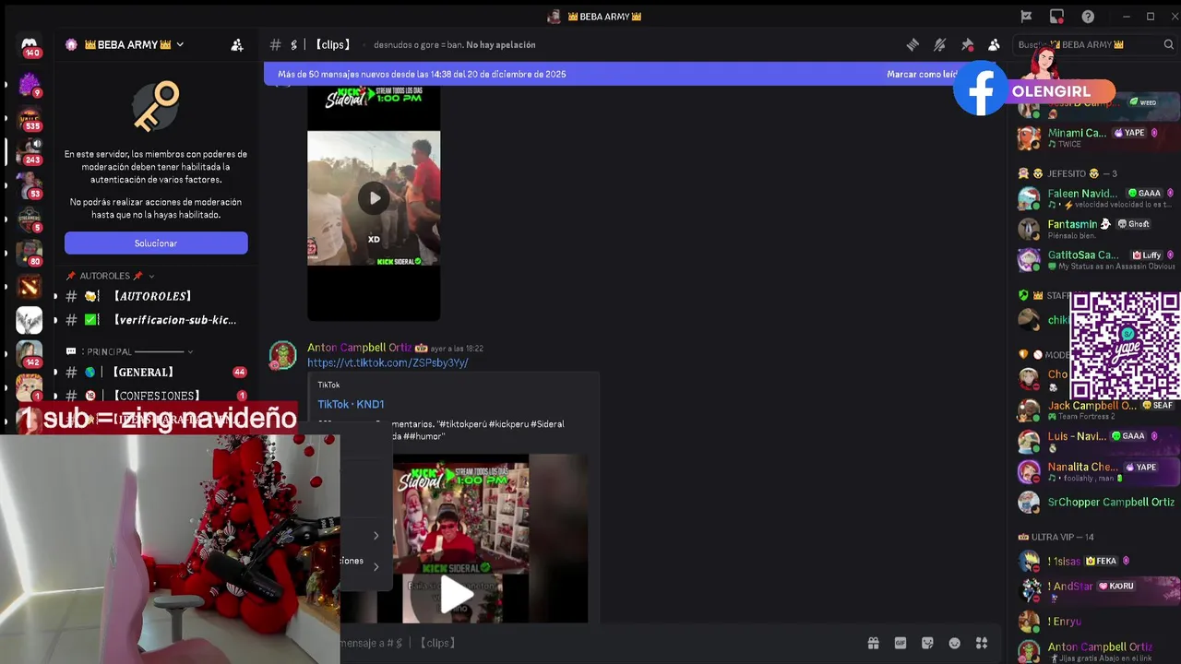The width and height of the screenshot is (1181, 664).
Task: Click search magnifier in BEBA ARMY search box
Action: coord(1167,44)
